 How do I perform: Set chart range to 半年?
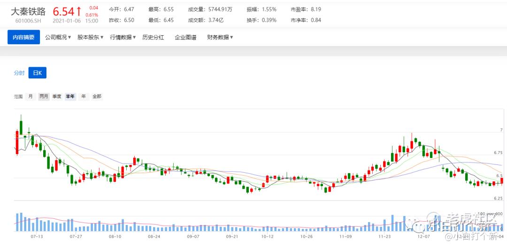tap(70, 96)
